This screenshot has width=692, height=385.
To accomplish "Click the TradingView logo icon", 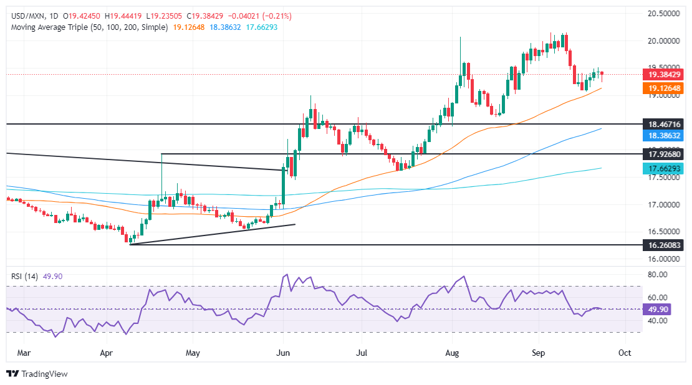I will click(13, 374).
